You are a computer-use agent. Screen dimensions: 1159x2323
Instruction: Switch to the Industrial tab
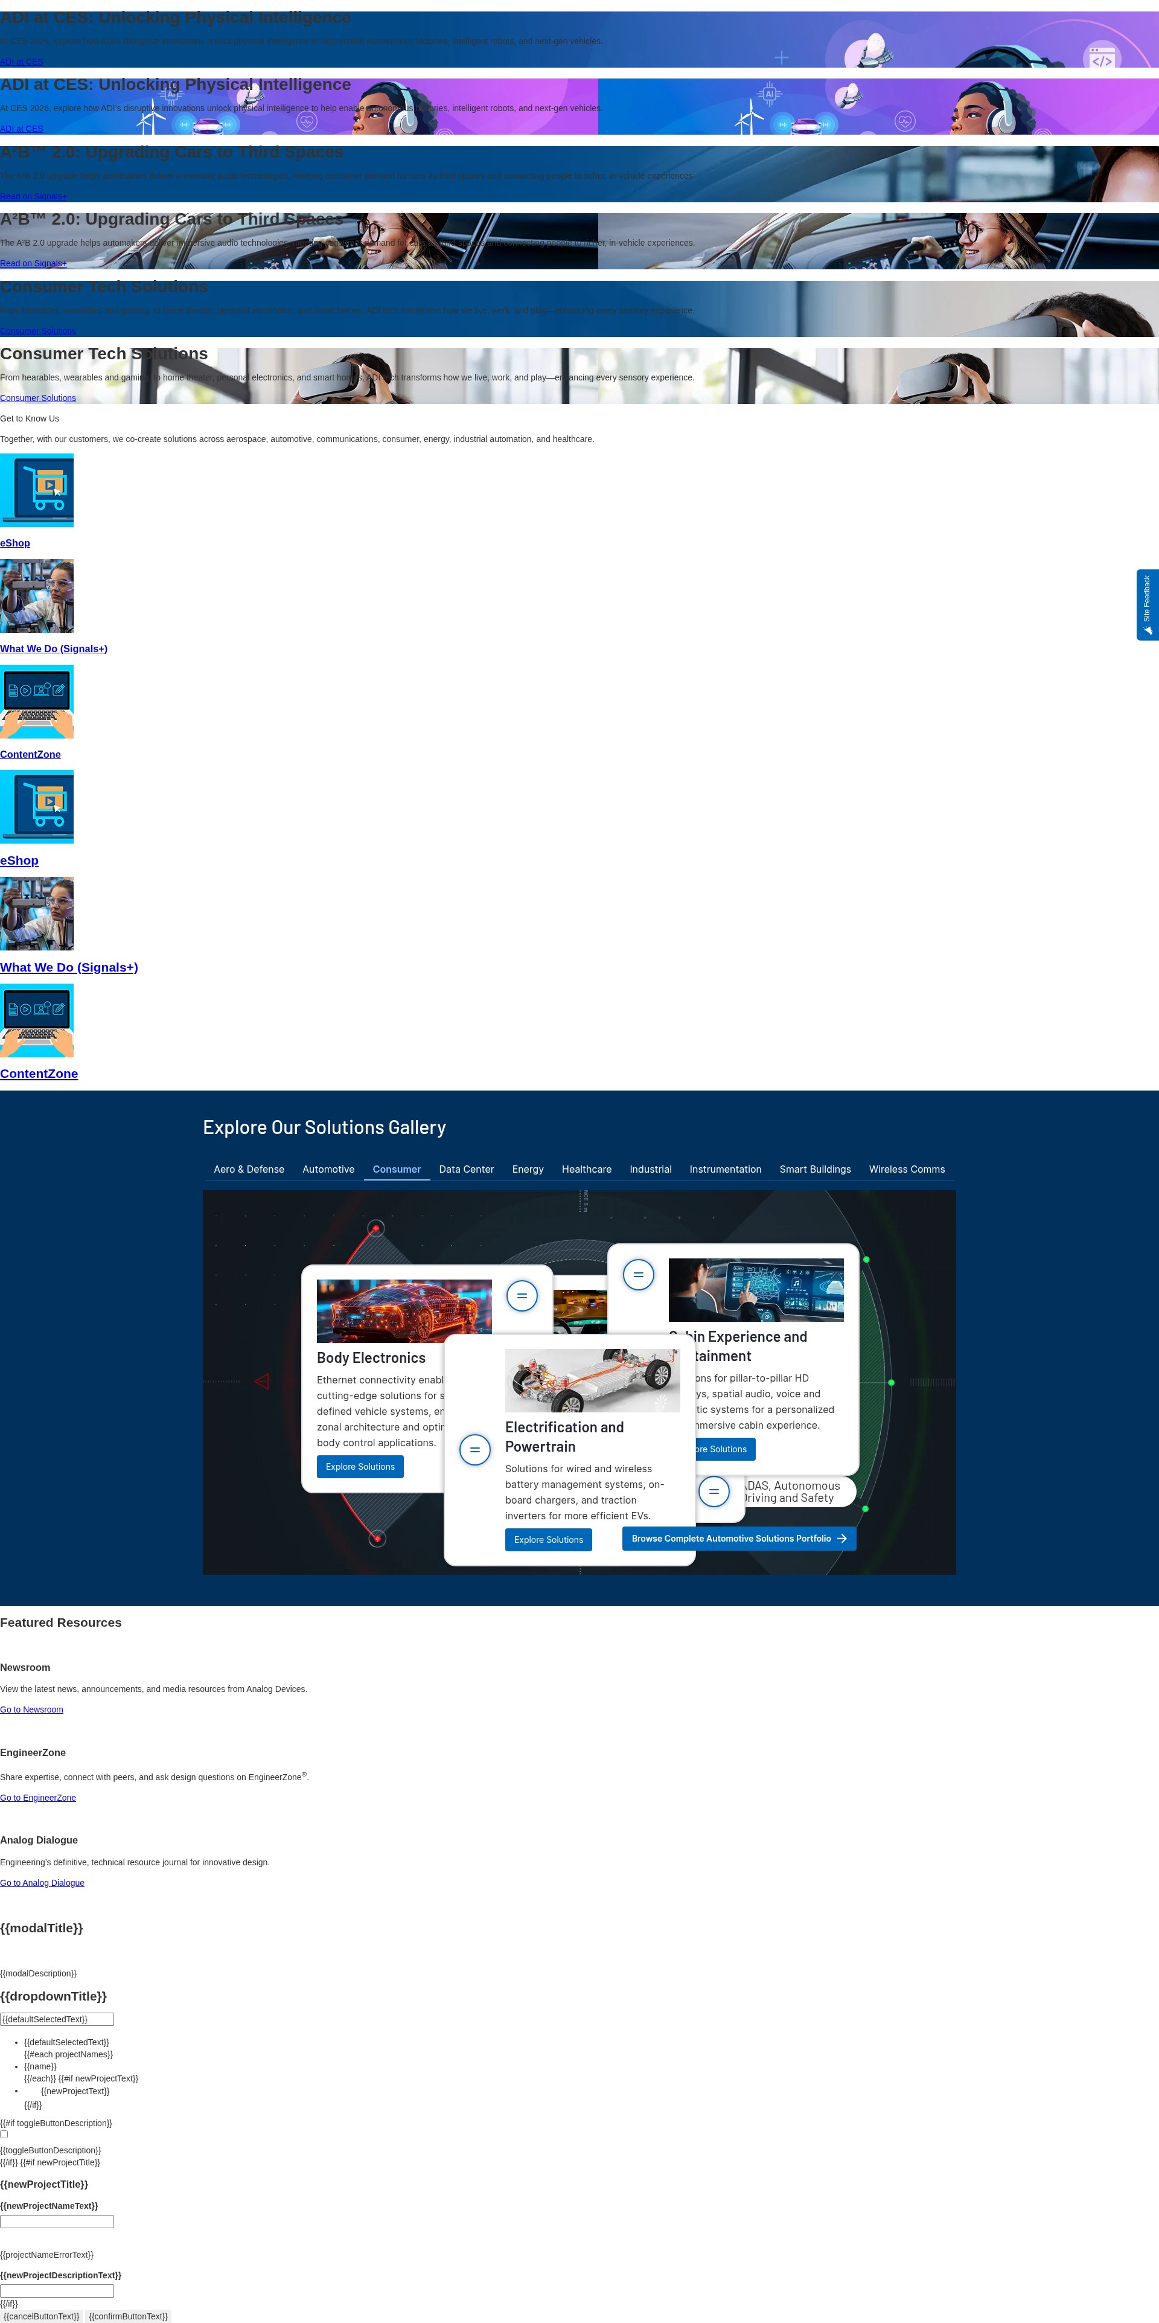[651, 1168]
